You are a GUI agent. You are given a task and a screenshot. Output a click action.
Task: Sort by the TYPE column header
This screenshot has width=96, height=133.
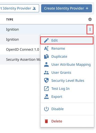pos(10,20)
